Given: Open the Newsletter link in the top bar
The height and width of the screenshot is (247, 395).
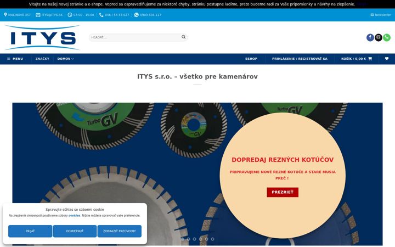Looking at the screenshot, I should pos(381,15).
